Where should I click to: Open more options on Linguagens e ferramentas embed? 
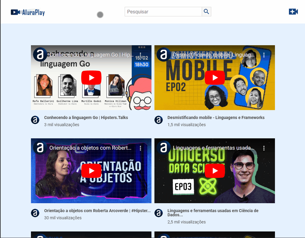click(x=264, y=148)
